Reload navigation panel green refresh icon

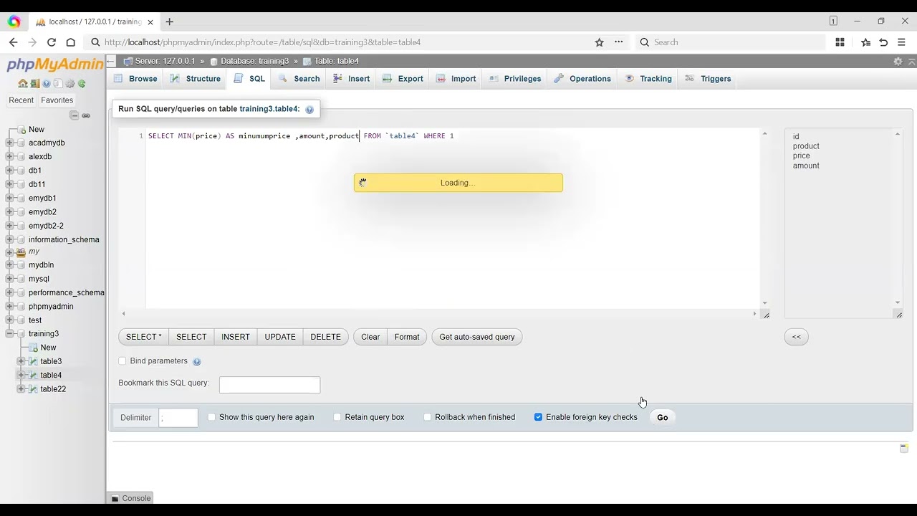click(82, 84)
